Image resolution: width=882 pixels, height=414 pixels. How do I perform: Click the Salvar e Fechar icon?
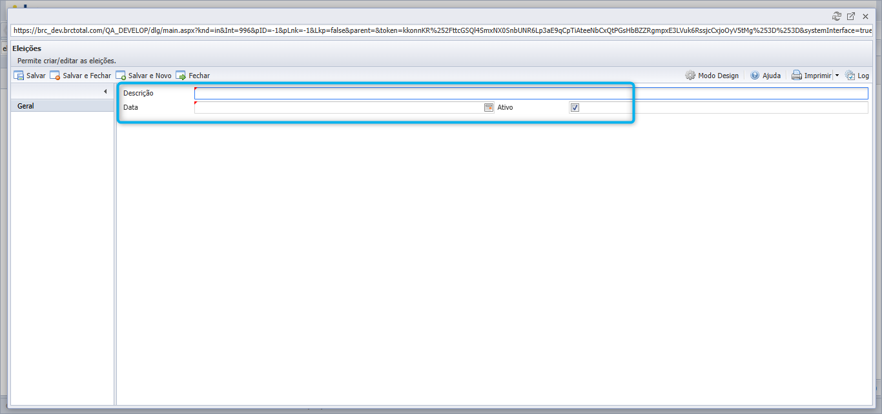(55, 76)
